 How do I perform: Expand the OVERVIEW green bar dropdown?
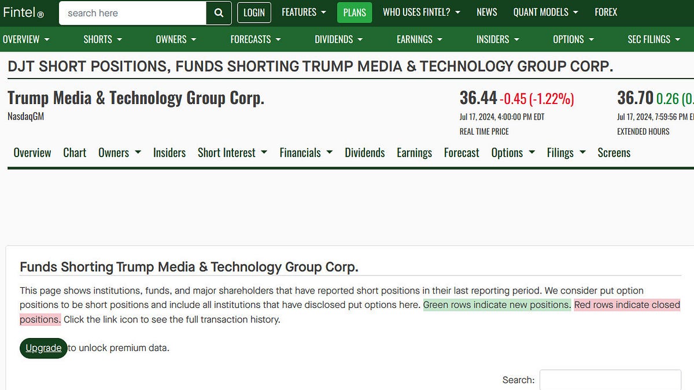pyautogui.click(x=26, y=39)
